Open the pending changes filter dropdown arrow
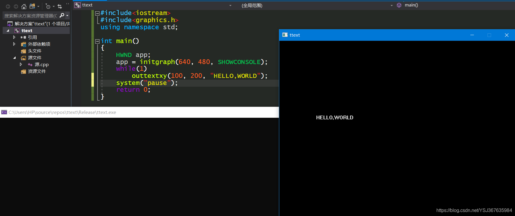This screenshot has height=216, width=515. tap(54, 6)
